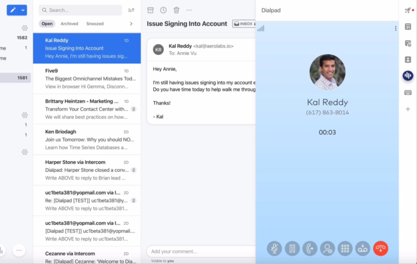
Task: Click Kal Reddy's profile photo in Dialpad
Action: 328,72
